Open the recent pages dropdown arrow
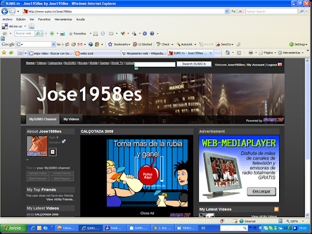312x234 pixels. [x=18, y=12]
